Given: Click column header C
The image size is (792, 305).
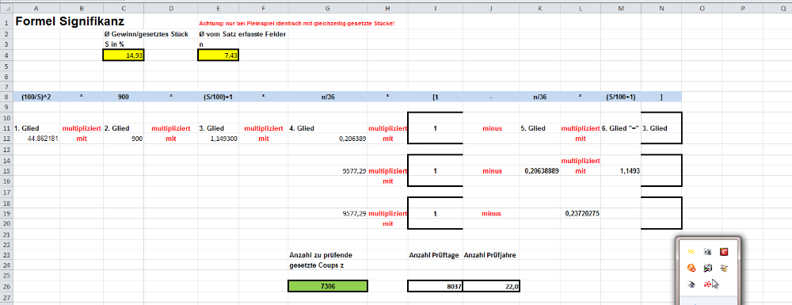Looking at the screenshot, I should click(124, 8).
